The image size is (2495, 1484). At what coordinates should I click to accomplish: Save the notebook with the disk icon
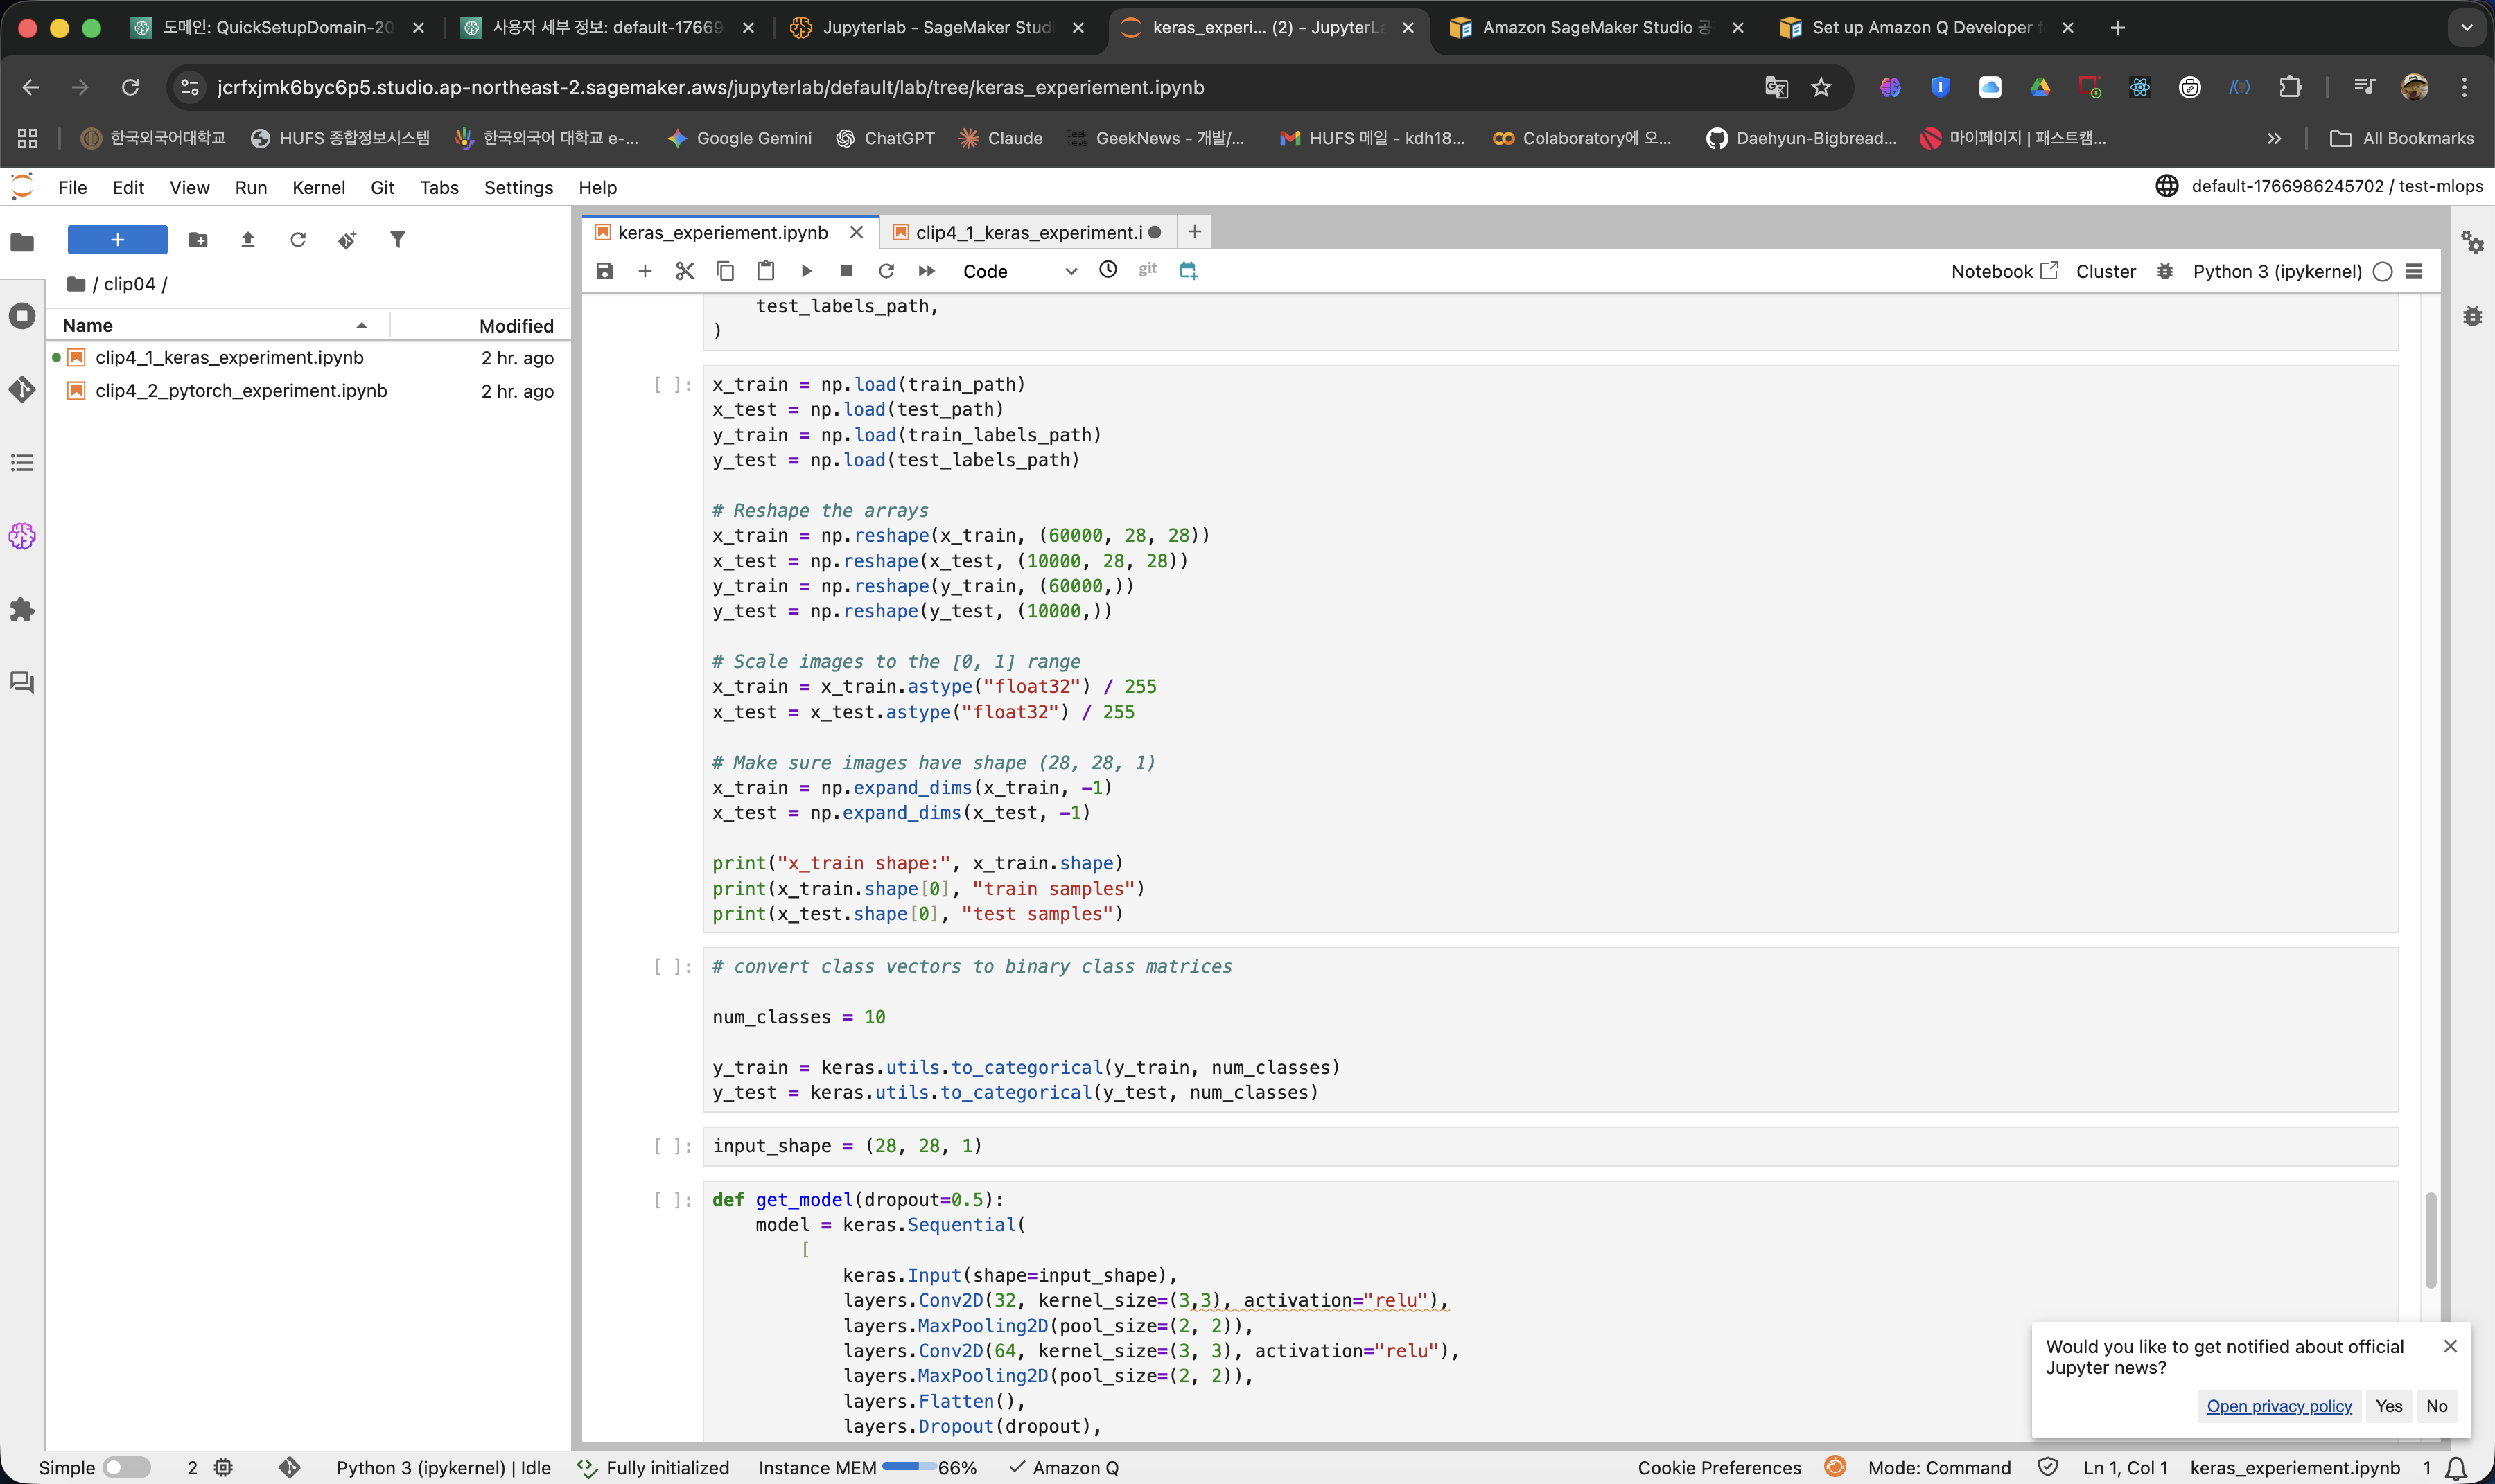coord(604,271)
